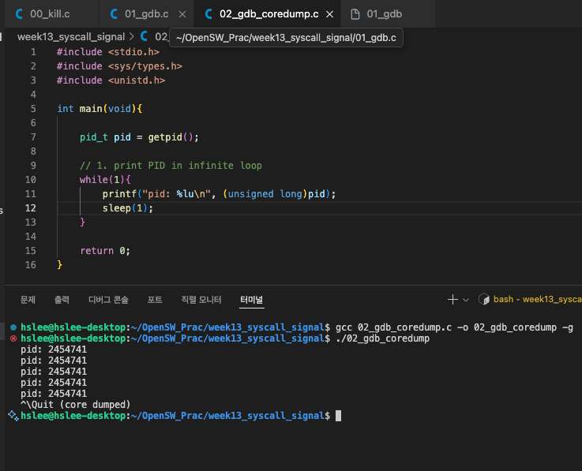Click week13_syscall_signal breadcrumb folder

pos(71,37)
